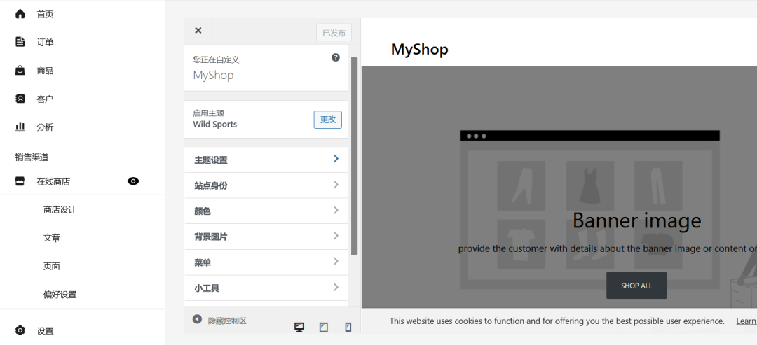This screenshot has width=757, height=345.
Task: Click the bar chart icon beside 分析
Action: point(20,127)
